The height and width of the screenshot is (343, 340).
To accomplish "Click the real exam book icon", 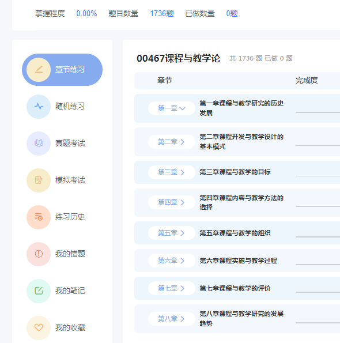I will (39, 144).
